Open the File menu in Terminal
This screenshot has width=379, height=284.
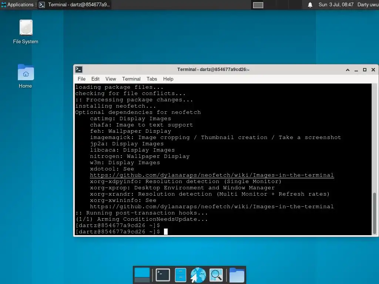[x=81, y=79]
